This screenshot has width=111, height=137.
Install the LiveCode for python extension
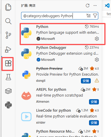(94, 123)
